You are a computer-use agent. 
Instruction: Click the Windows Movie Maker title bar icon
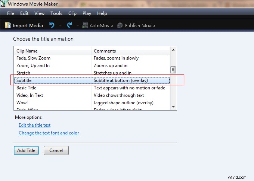[x=3, y=3]
